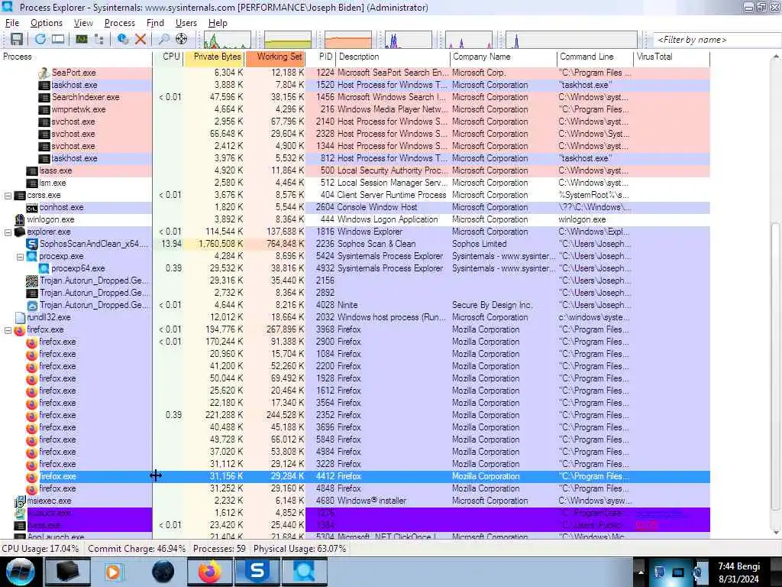Image resolution: width=782 pixels, height=587 pixels.
Task: Click the scrollbar up arrow of process list
Action: click(x=776, y=57)
